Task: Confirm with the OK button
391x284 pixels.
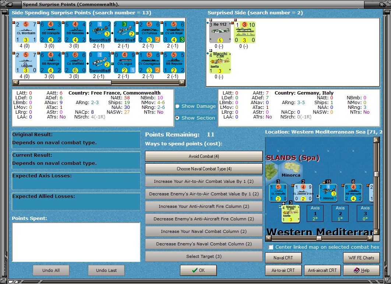Action: 198,270
